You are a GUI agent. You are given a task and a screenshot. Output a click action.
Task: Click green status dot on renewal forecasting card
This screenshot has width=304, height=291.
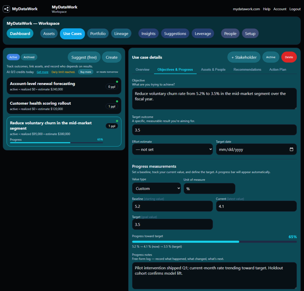coord(117,82)
